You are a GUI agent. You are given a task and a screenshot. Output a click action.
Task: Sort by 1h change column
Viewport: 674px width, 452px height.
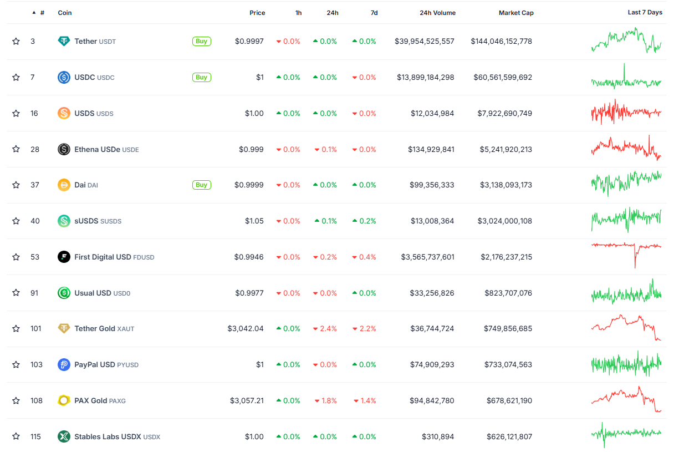pos(298,13)
